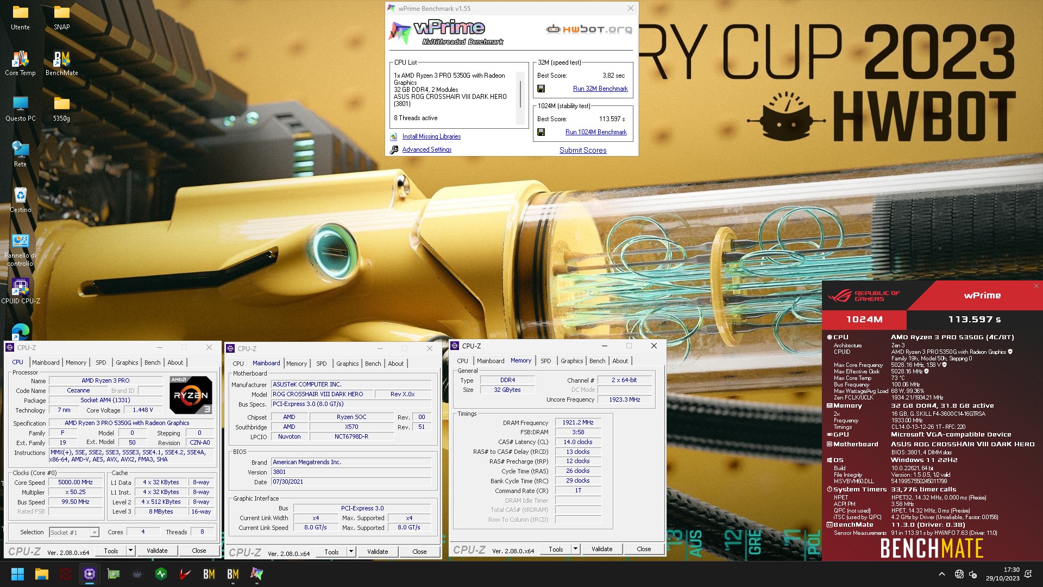The width and height of the screenshot is (1043, 587).
Task: Click Model field ROG CROSSHAIR VIII DARK HERO
Action: (x=322, y=394)
